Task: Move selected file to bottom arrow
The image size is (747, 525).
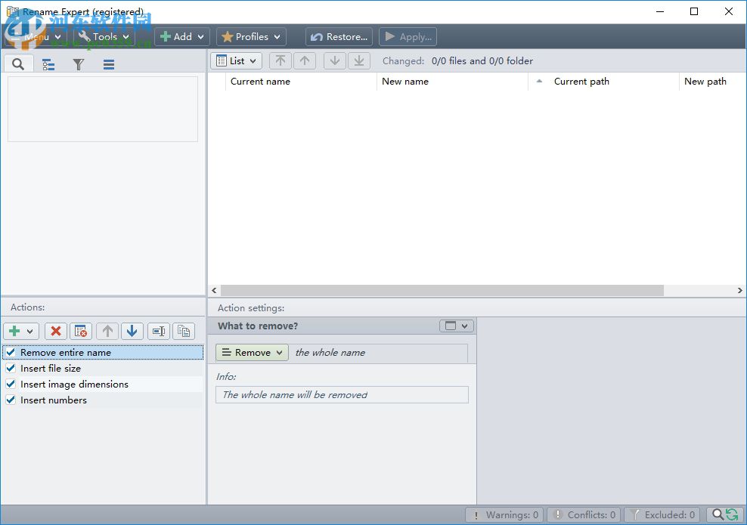Action: tap(359, 61)
